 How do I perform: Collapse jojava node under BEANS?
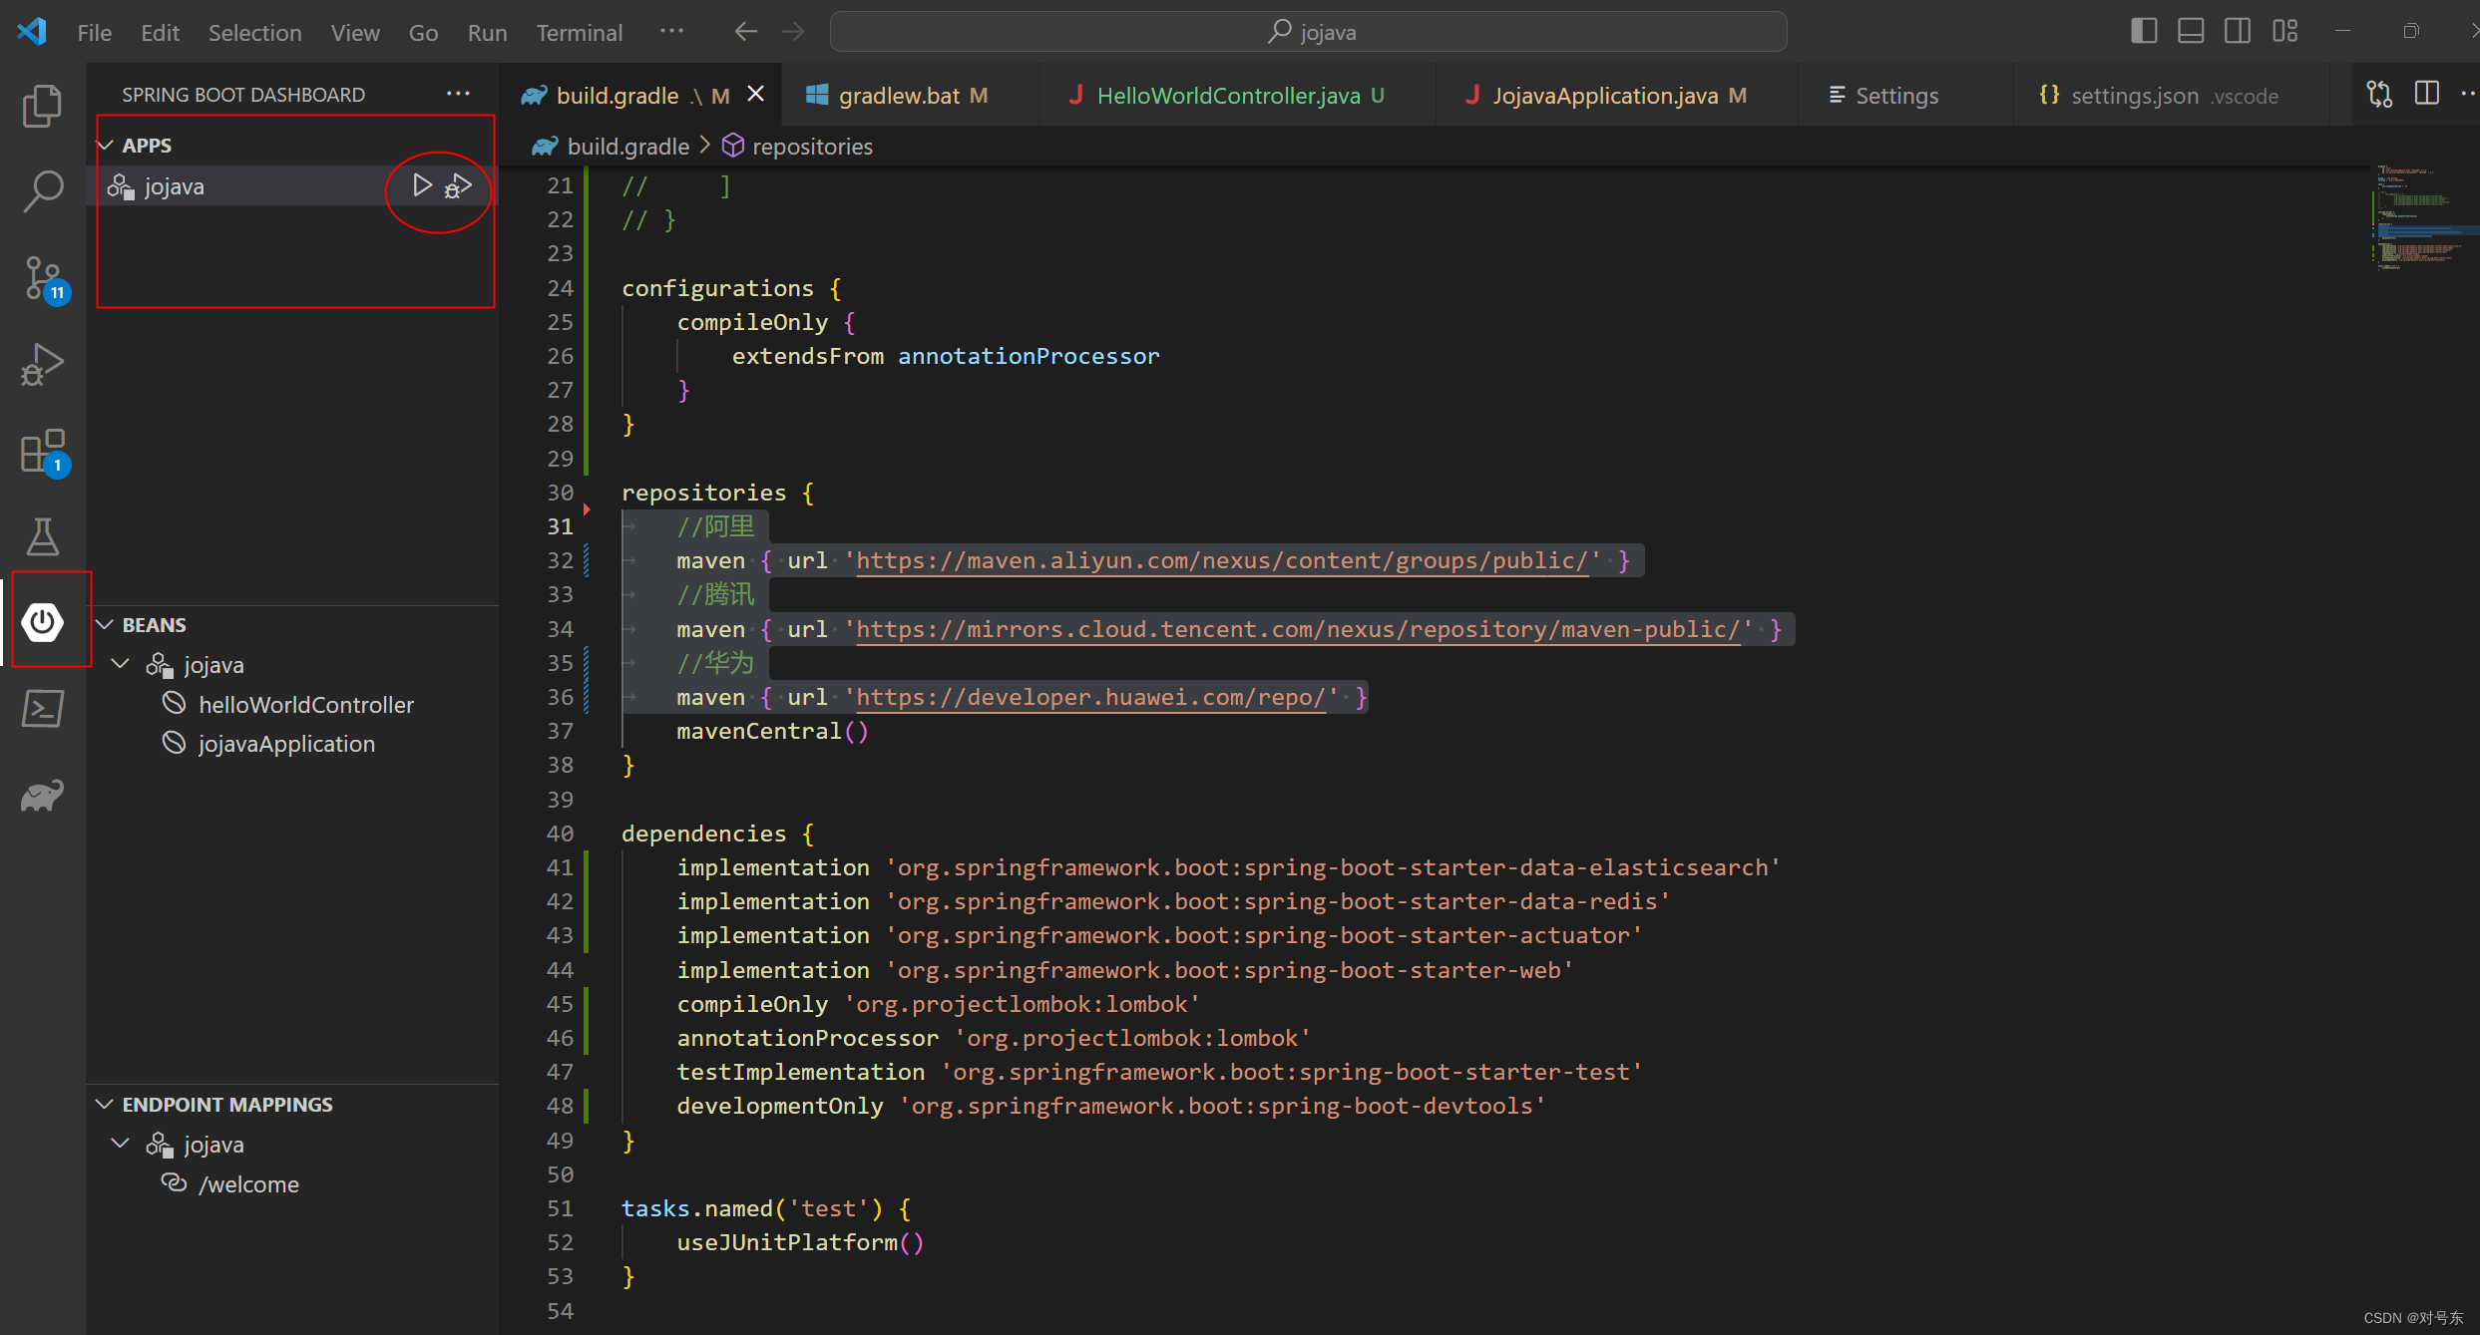[121, 664]
